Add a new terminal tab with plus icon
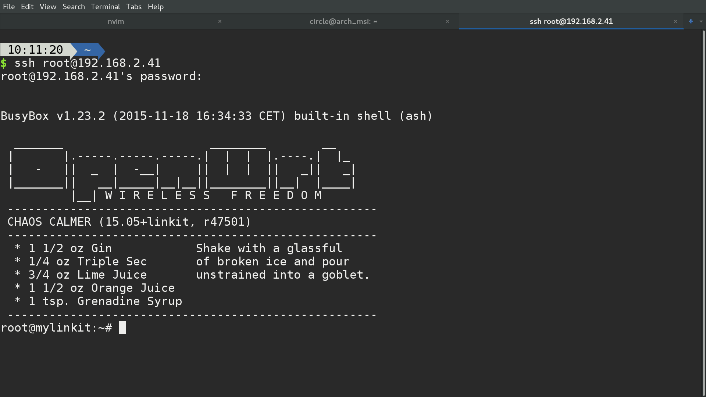 (691, 21)
